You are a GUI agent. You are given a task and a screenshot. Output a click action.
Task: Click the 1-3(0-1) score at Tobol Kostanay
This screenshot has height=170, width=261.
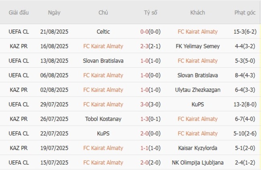click(151, 119)
